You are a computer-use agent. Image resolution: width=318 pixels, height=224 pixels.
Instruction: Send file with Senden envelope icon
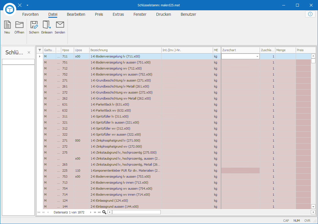[x=60, y=25]
